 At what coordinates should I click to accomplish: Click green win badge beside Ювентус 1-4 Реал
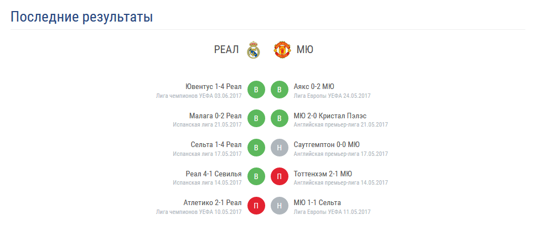256,90
